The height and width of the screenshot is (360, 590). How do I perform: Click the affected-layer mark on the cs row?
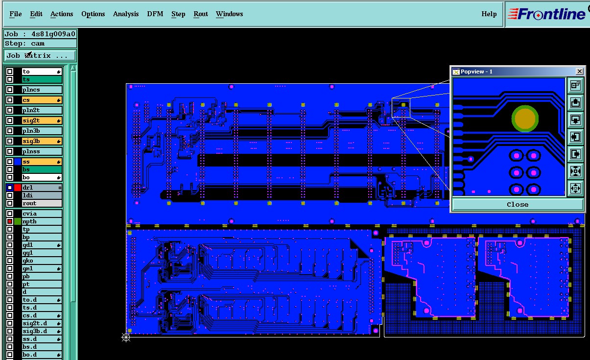click(59, 100)
